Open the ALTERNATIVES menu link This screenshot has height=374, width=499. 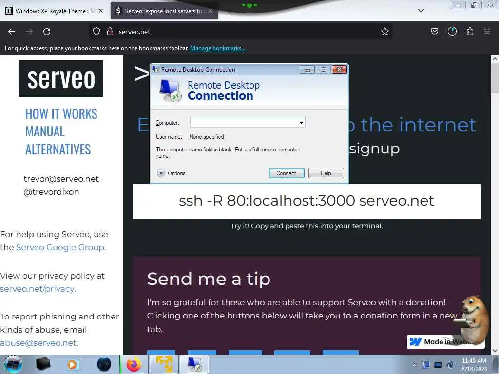pos(58,150)
